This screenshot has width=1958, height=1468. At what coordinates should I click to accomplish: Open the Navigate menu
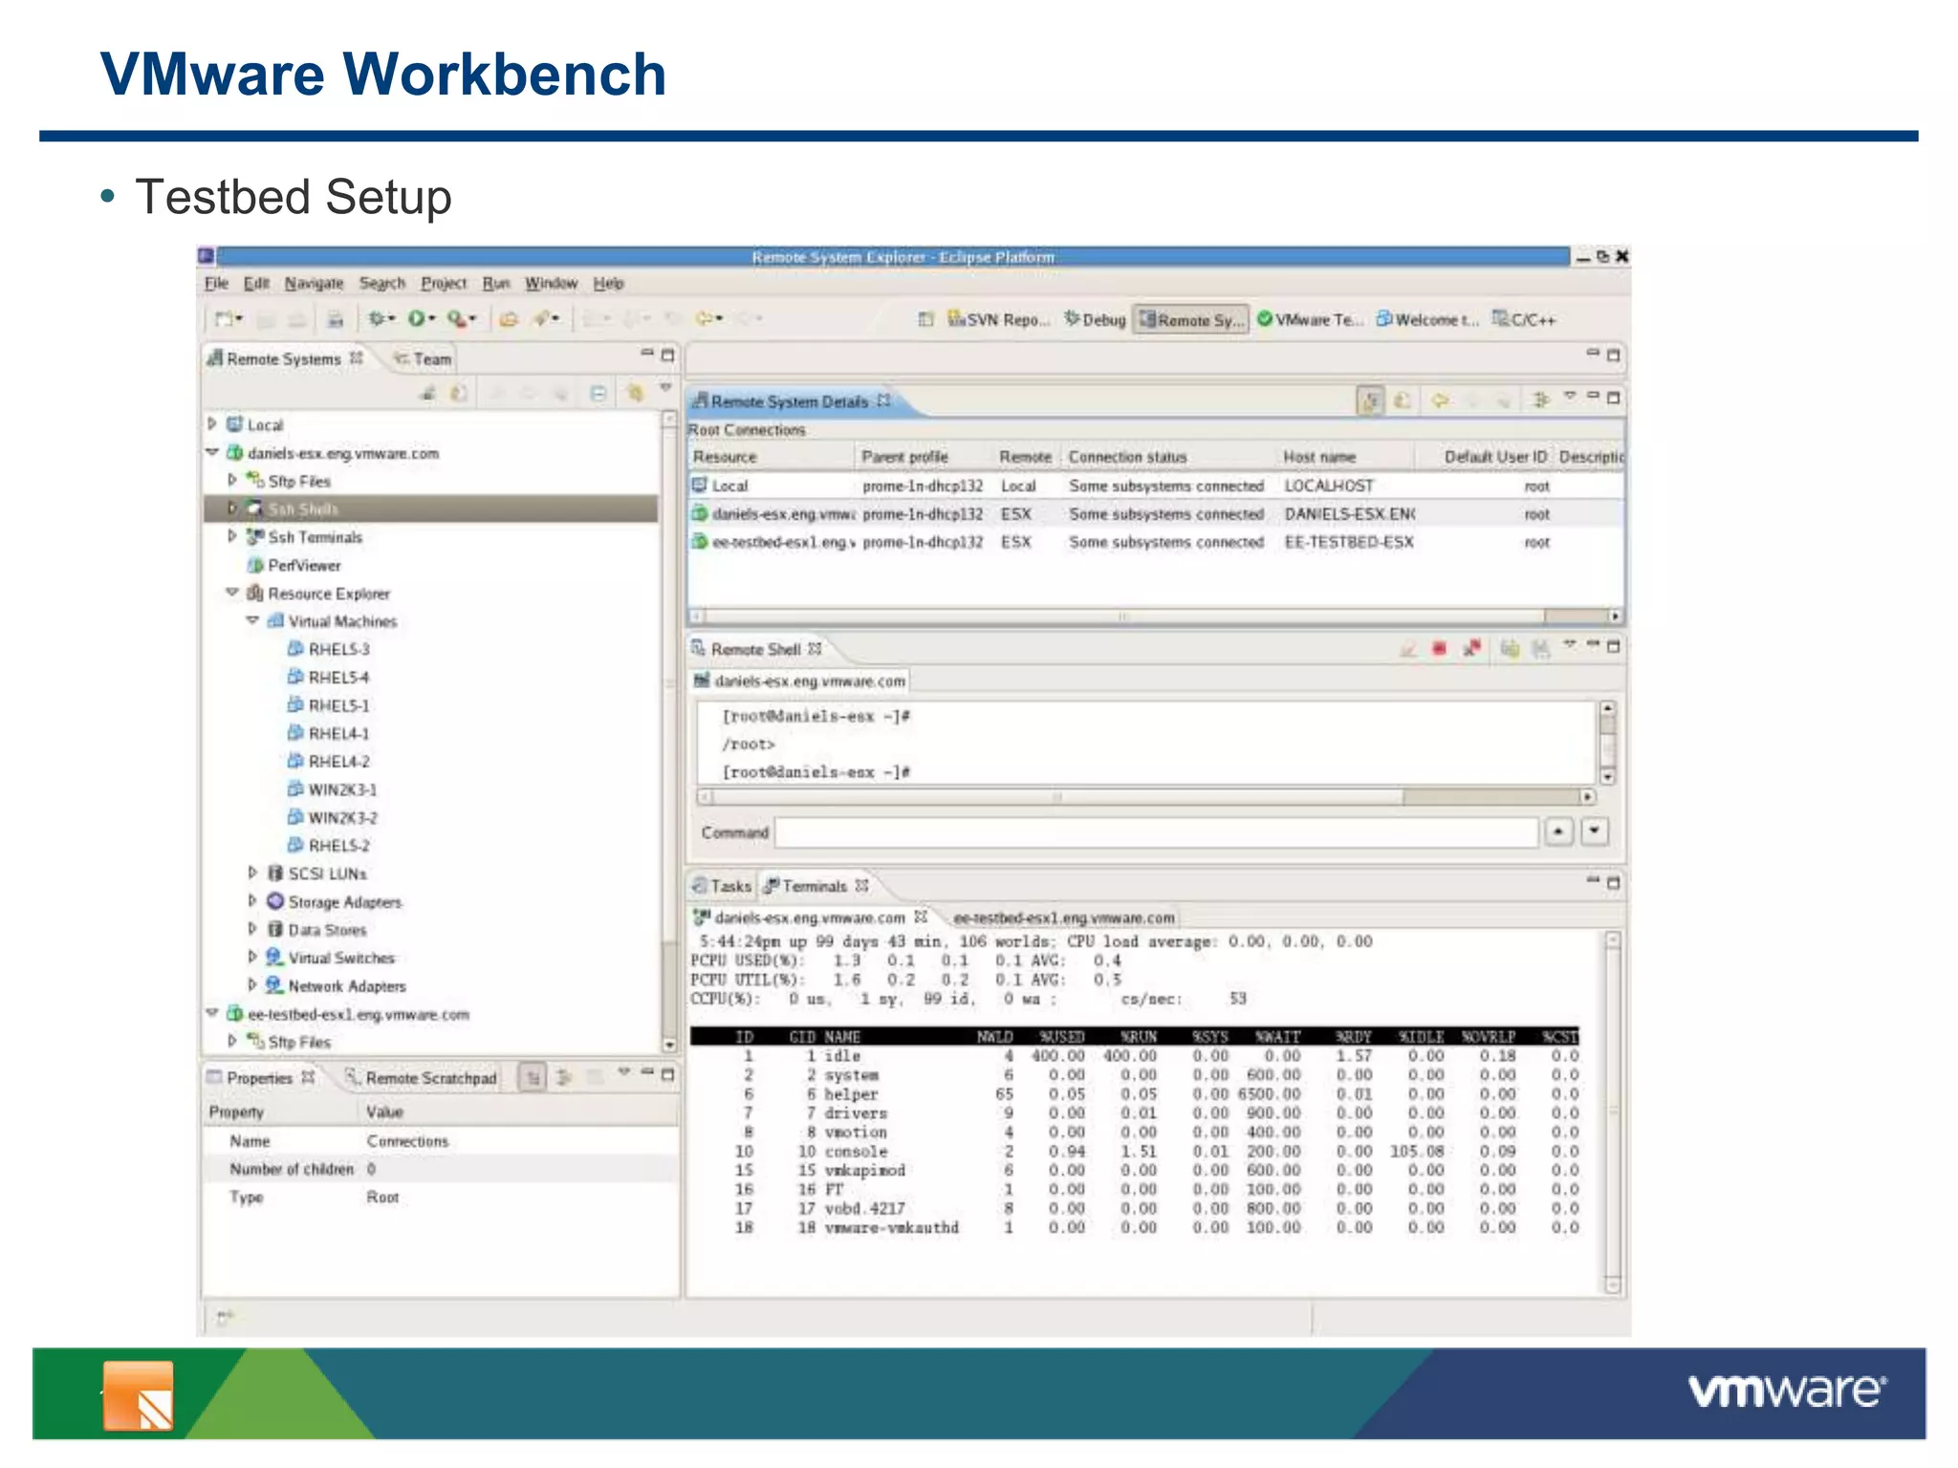[x=314, y=283]
